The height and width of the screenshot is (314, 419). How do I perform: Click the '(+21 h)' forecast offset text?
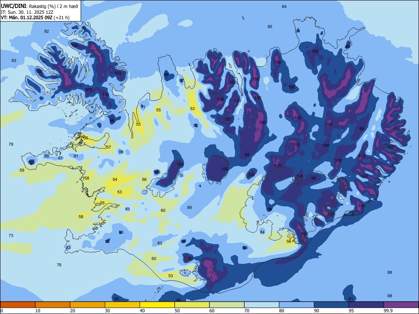(x=62, y=18)
